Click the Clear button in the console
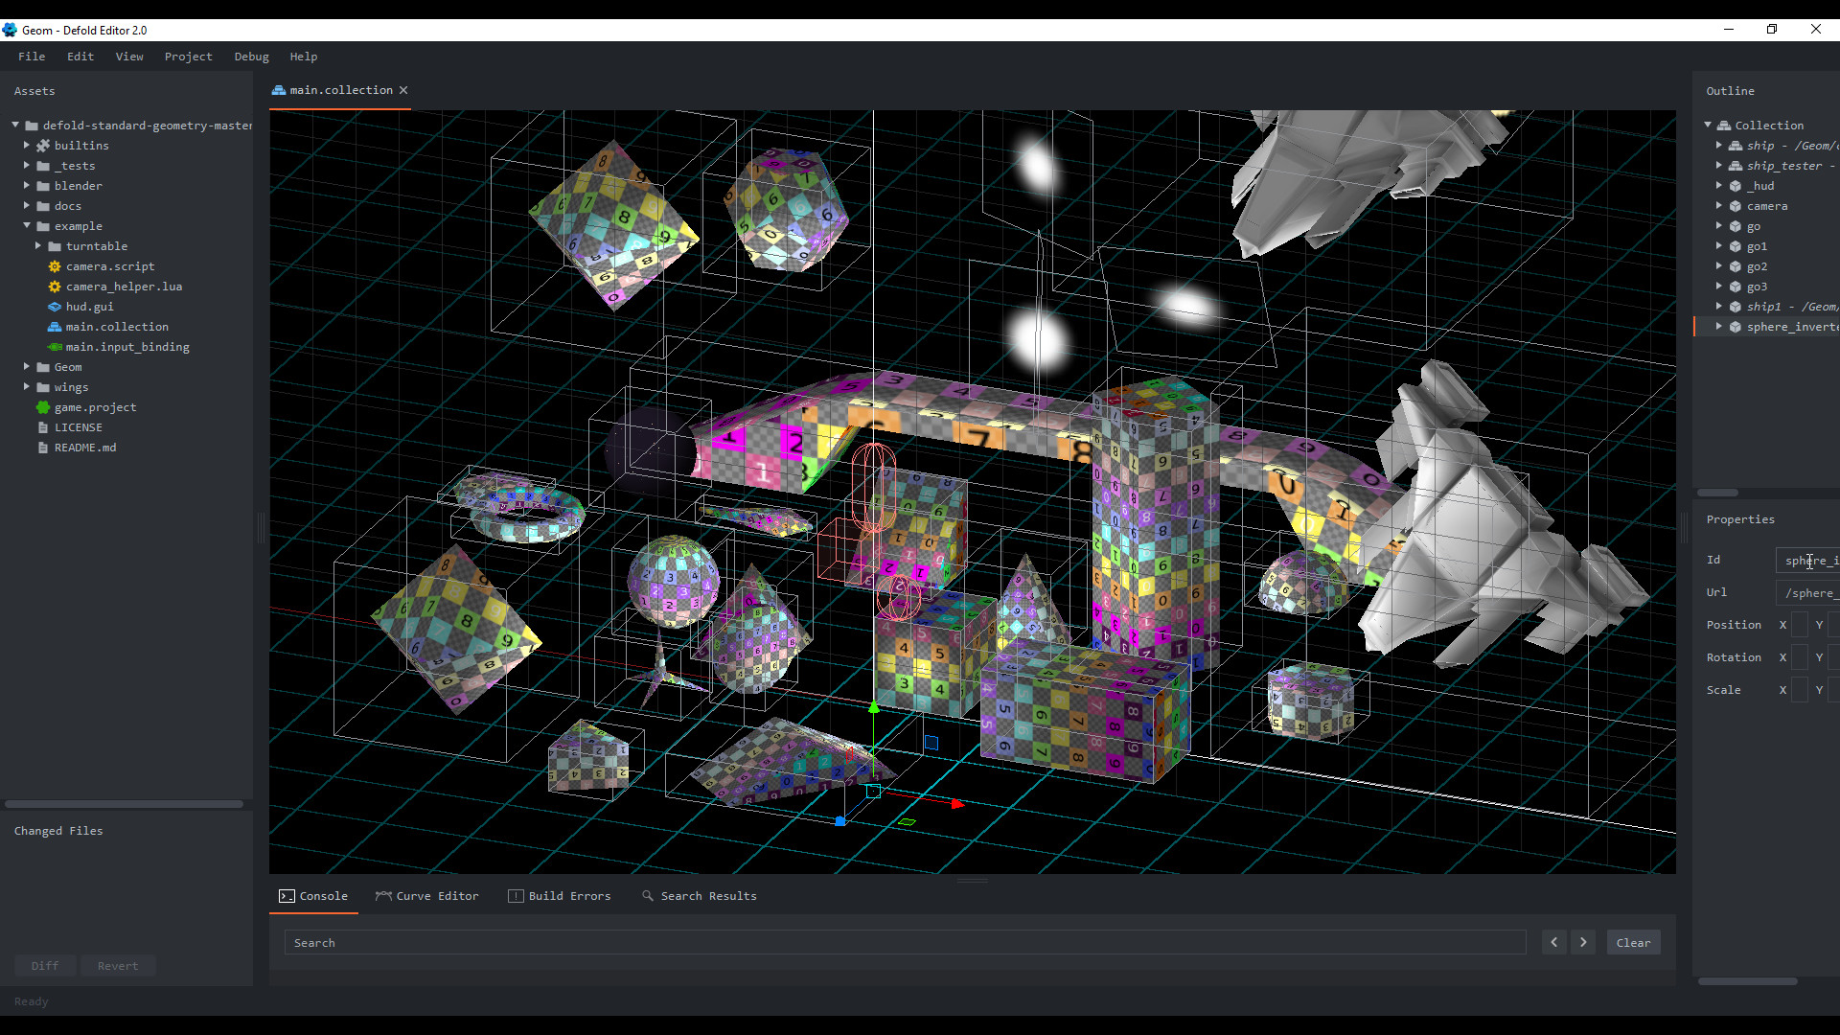The image size is (1840, 1035). click(x=1633, y=942)
